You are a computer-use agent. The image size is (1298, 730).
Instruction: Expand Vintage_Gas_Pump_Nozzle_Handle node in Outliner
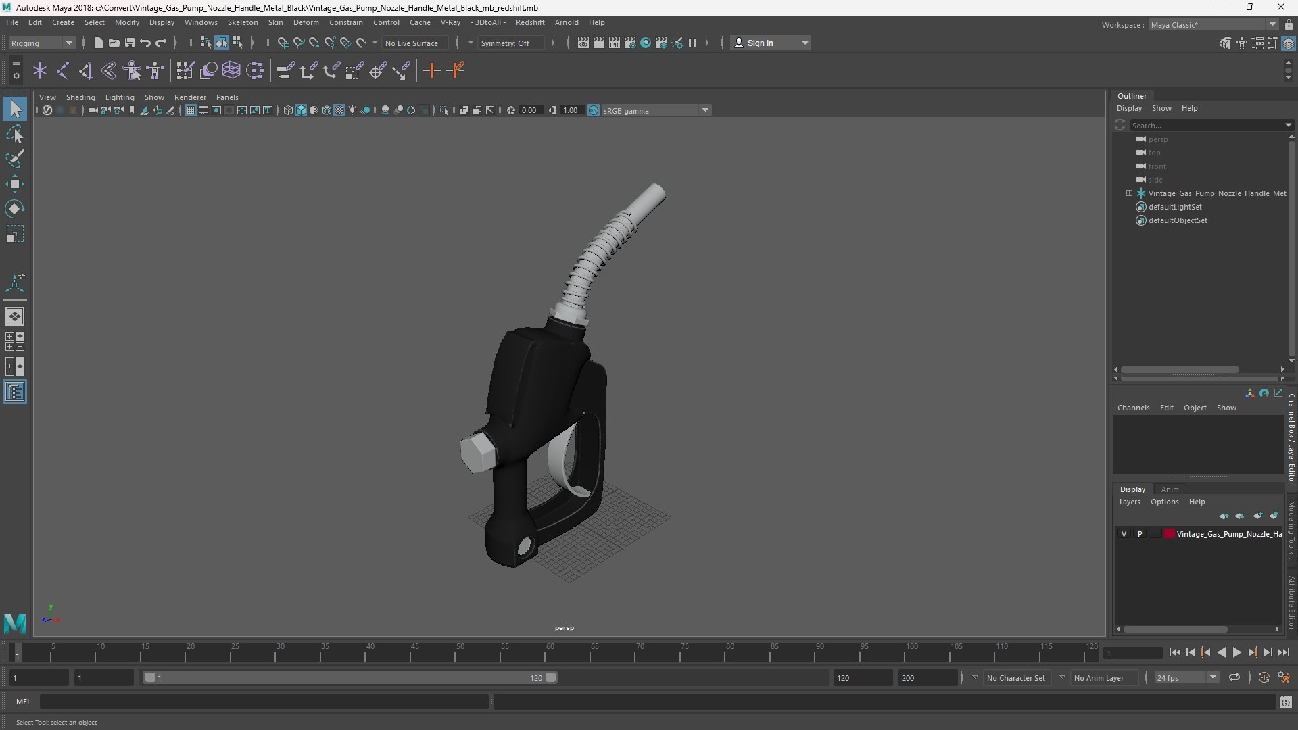click(x=1129, y=193)
